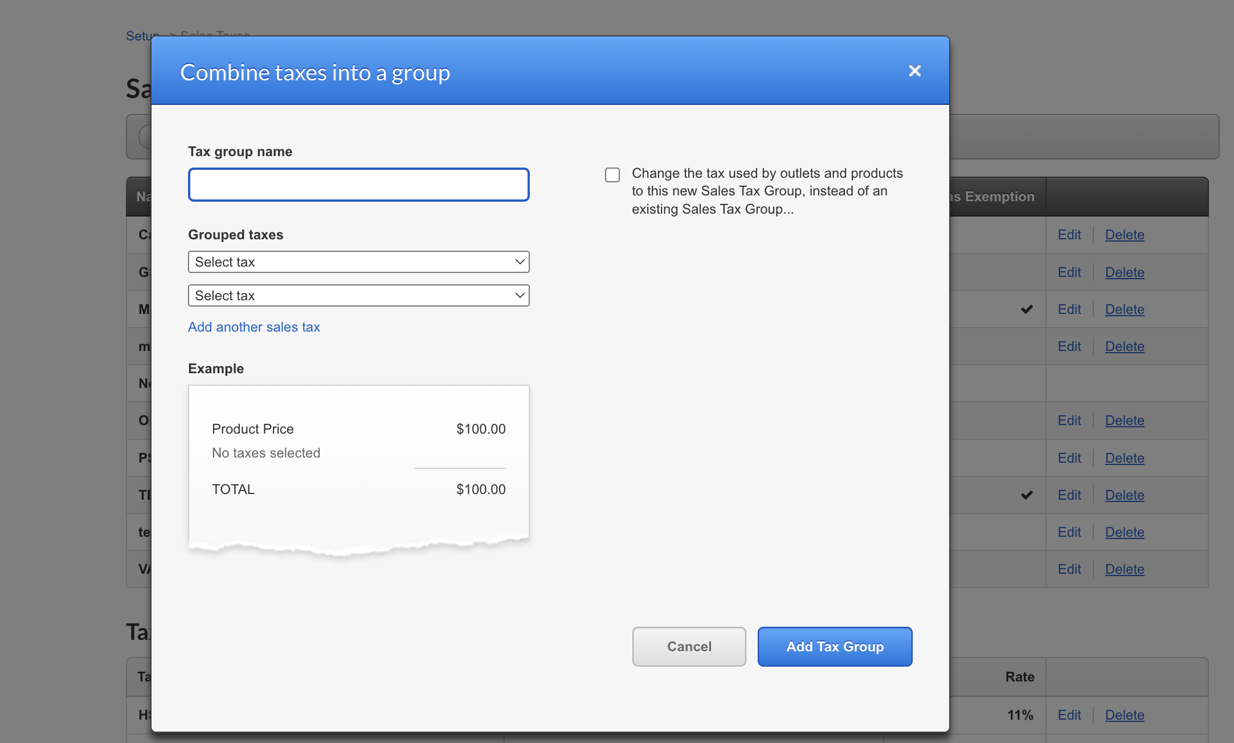Image resolution: width=1234 pixels, height=743 pixels.
Task: Click first checkmark in Exemption column
Action: (1027, 309)
